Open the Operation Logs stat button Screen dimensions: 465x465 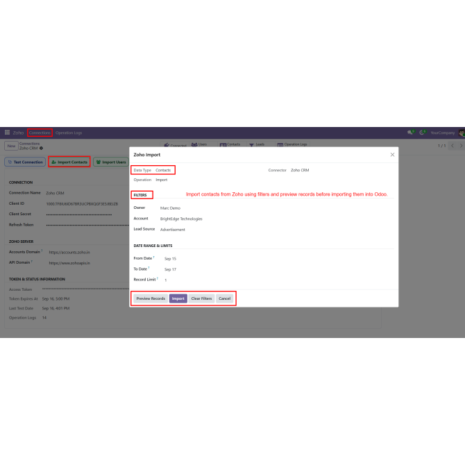292,144
